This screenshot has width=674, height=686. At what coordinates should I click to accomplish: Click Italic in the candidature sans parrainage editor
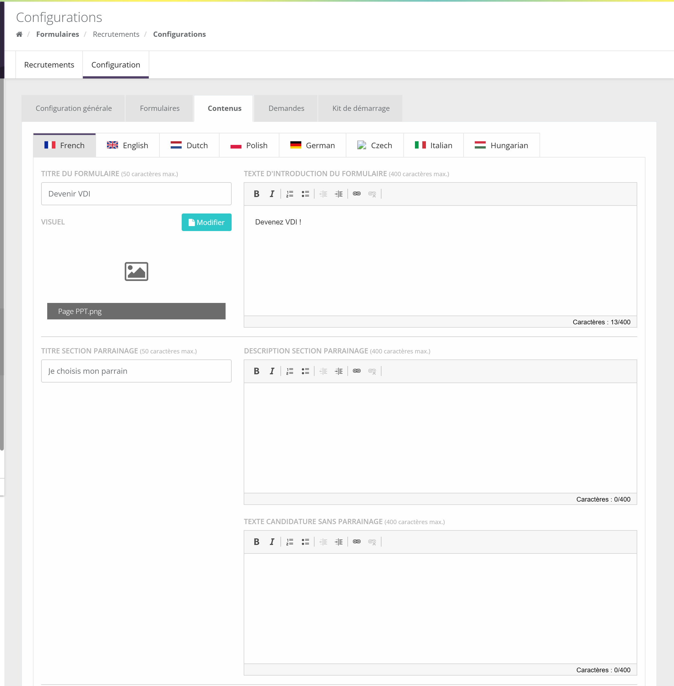272,542
